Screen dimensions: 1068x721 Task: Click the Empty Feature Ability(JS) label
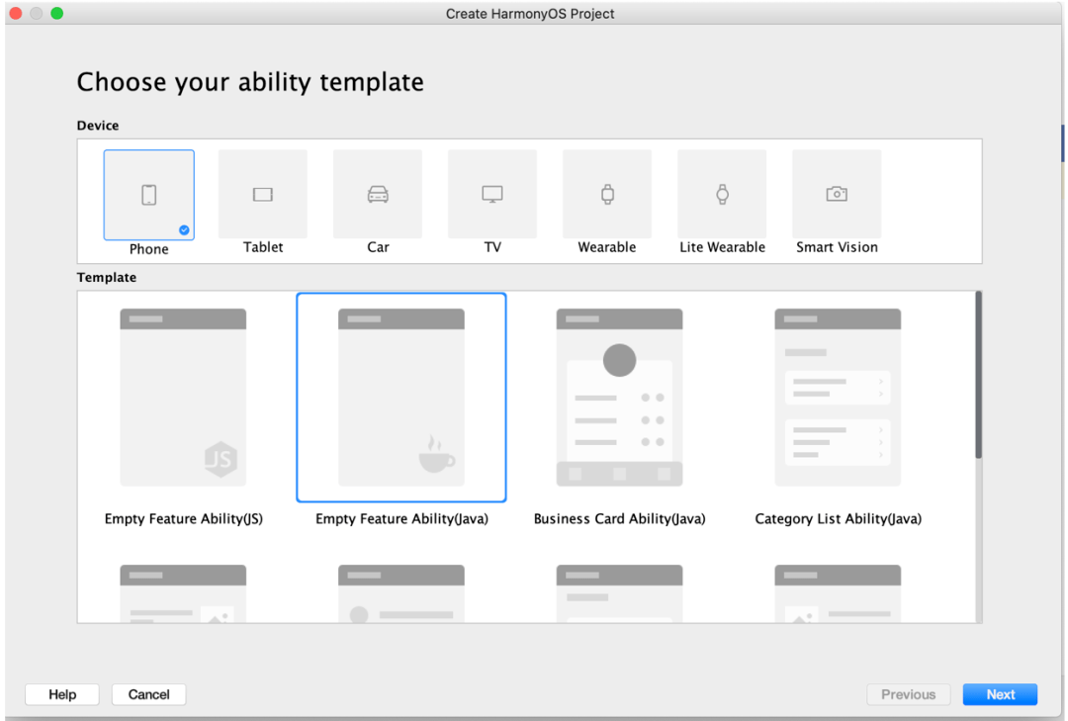(183, 518)
